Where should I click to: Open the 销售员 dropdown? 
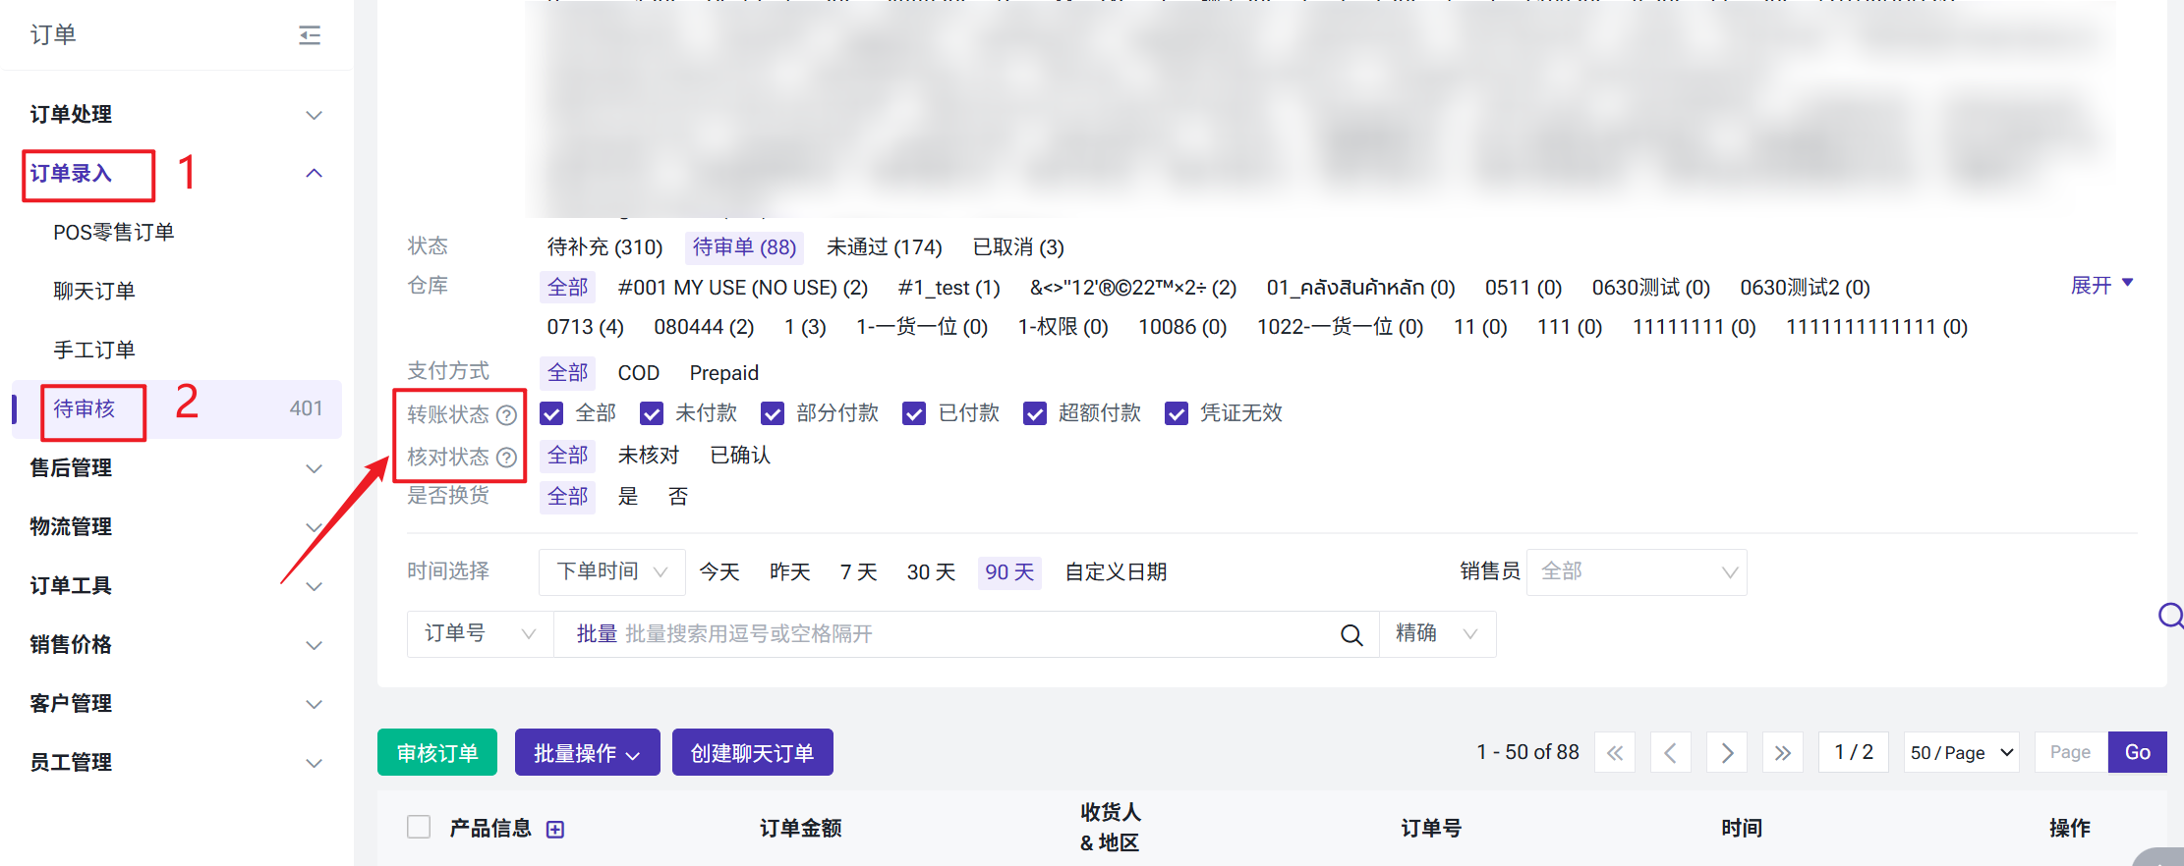(1637, 572)
